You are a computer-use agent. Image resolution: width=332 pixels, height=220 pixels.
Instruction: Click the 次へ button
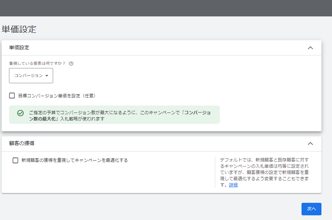(311, 209)
